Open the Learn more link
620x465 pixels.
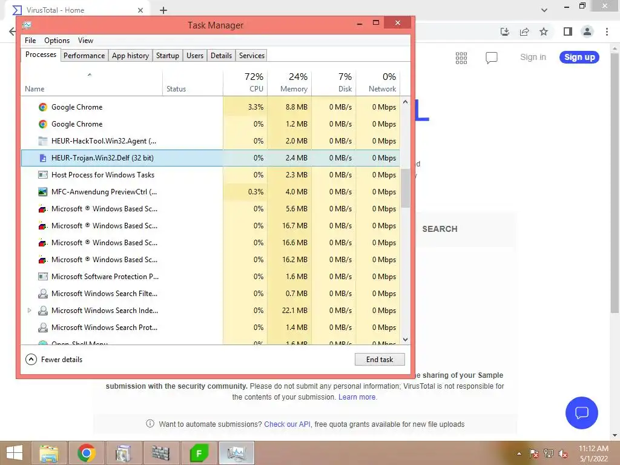click(357, 397)
